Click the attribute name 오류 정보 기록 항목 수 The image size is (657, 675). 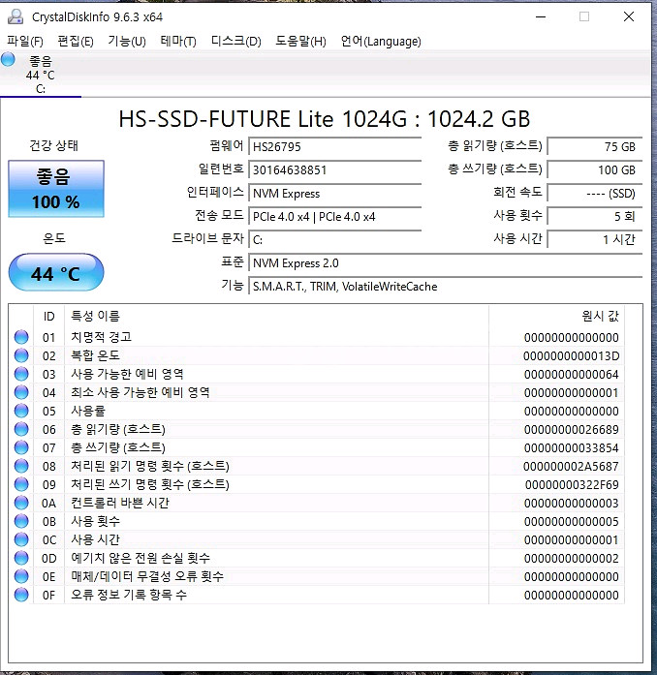[129, 595]
